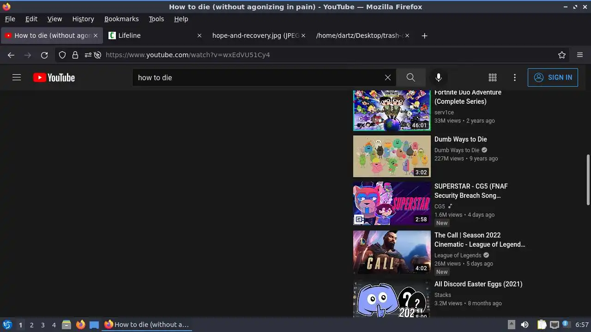The image size is (591, 332).
Task: Expand the hidden tray items arrow
Action: (512, 325)
